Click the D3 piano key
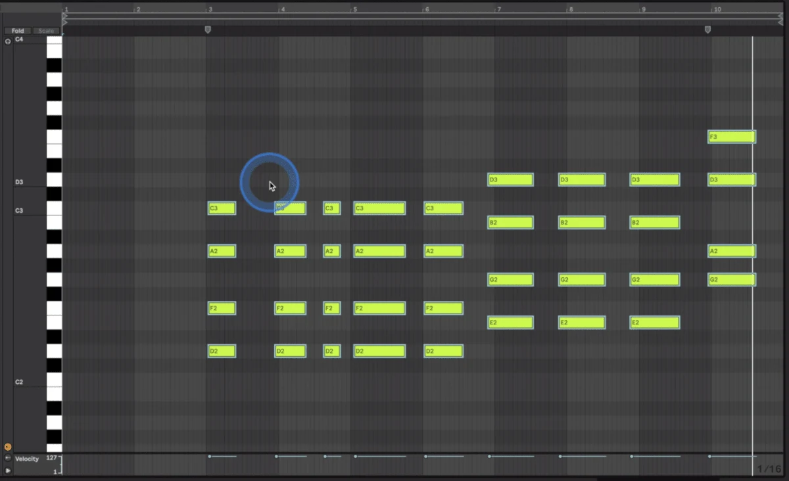Image resolution: width=789 pixels, height=481 pixels. tap(54, 179)
